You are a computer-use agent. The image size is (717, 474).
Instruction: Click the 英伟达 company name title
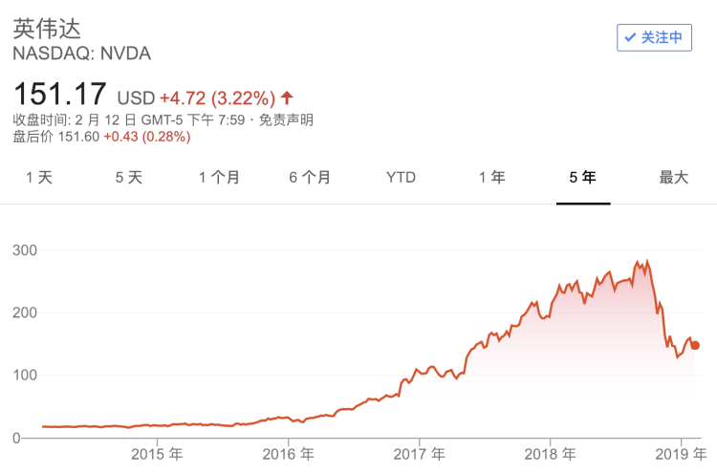click(47, 29)
